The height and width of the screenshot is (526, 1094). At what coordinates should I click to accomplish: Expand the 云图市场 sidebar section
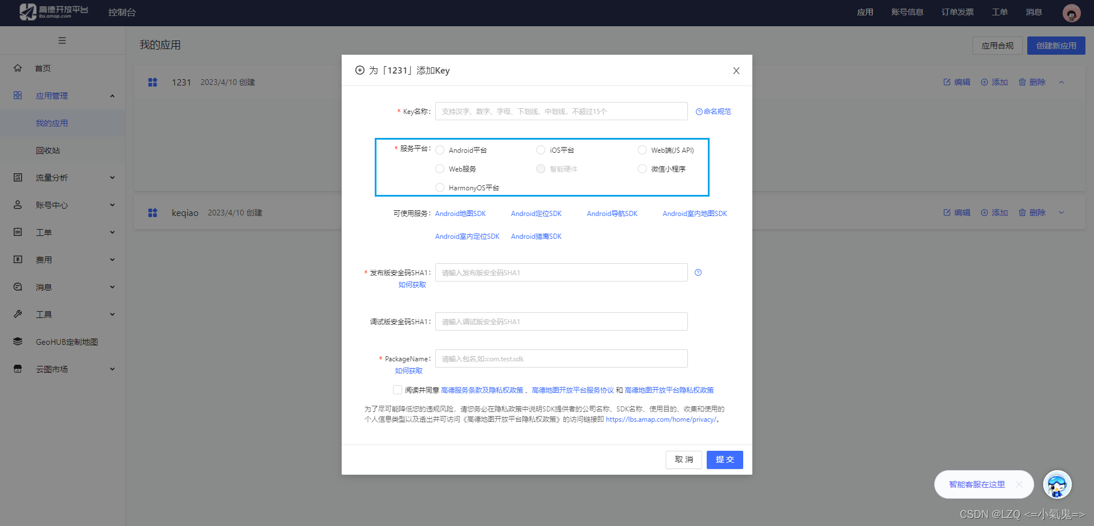pos(112,369)
